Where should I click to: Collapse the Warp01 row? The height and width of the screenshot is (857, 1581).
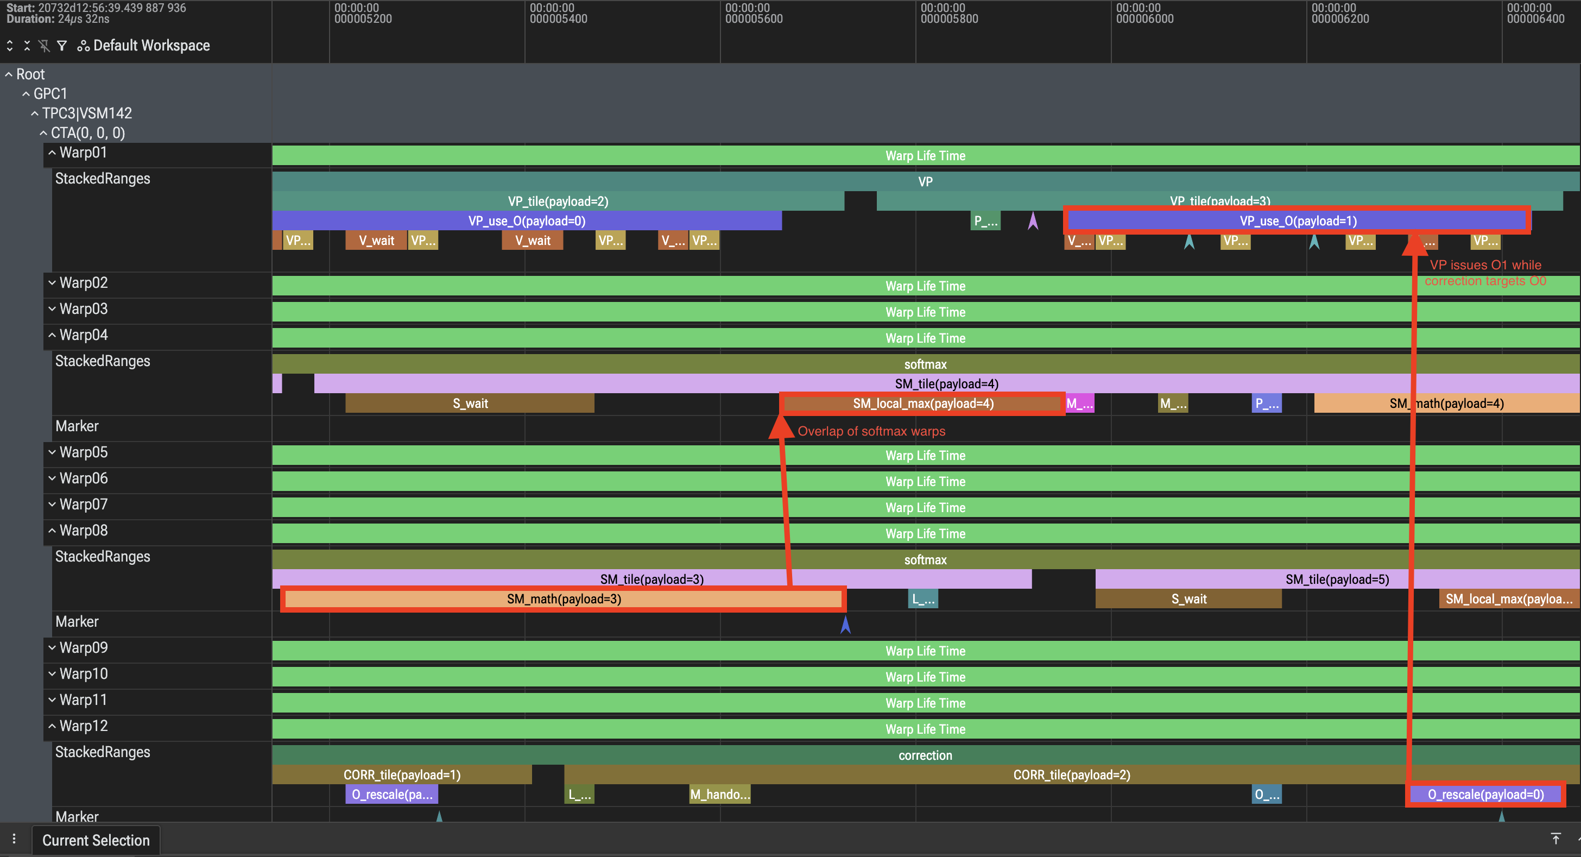point(52,153)
